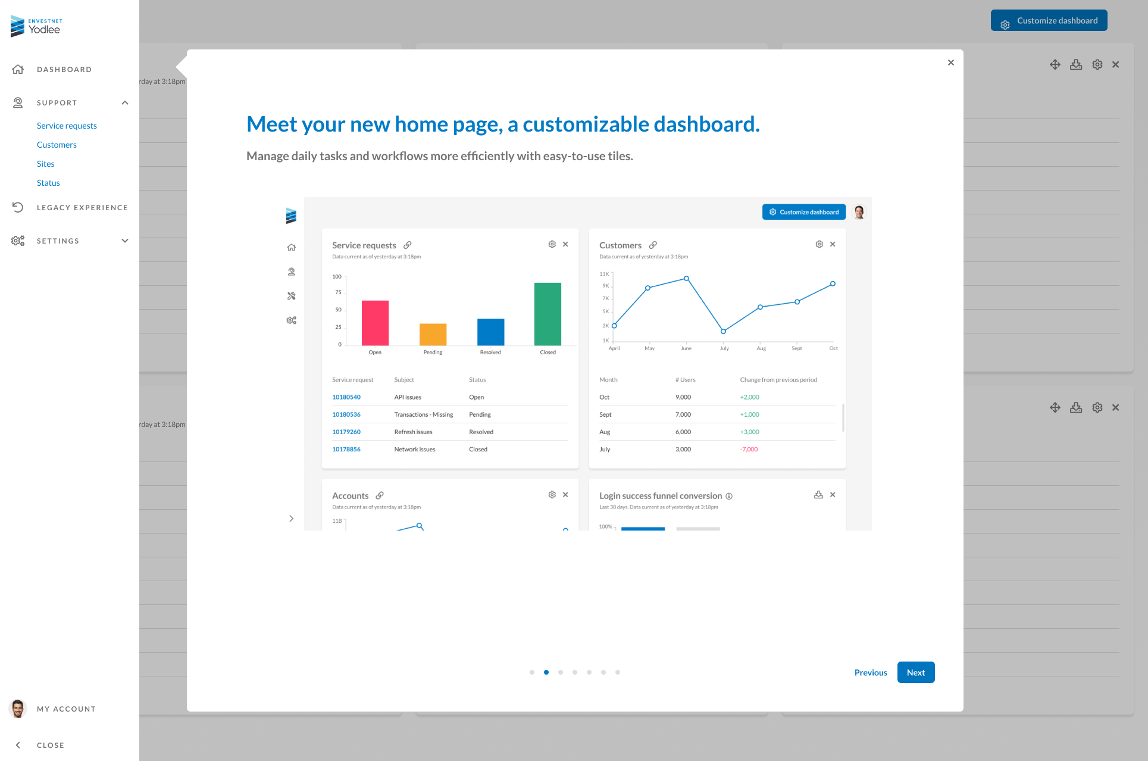Open the Customers sidebar link
The height and width of the screenshot is (761, 1148).
tap(57, 145)
